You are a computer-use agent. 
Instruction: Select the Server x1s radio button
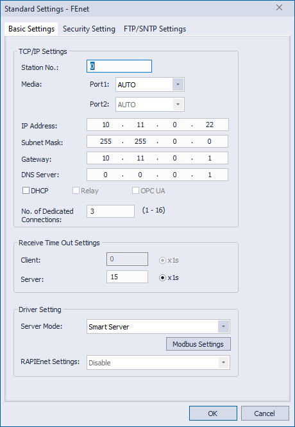coord(162,278)
